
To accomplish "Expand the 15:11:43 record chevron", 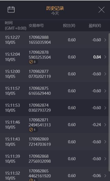I will tap(105, 142).
